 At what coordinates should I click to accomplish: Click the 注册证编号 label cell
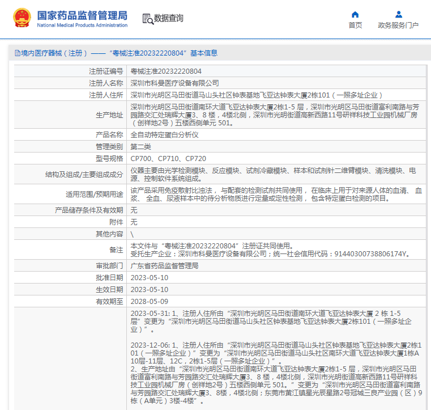pos(70,71)
